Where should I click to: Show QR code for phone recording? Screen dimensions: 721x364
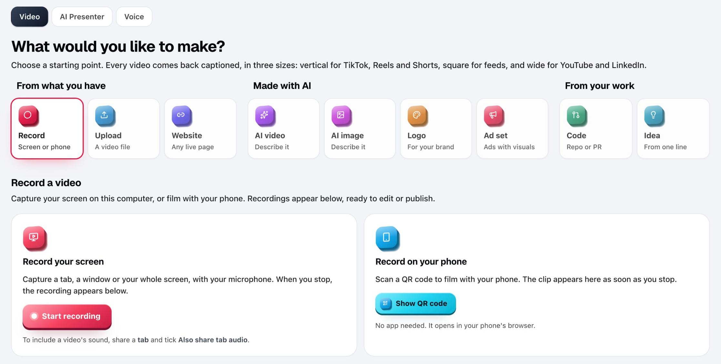[416, 303]
